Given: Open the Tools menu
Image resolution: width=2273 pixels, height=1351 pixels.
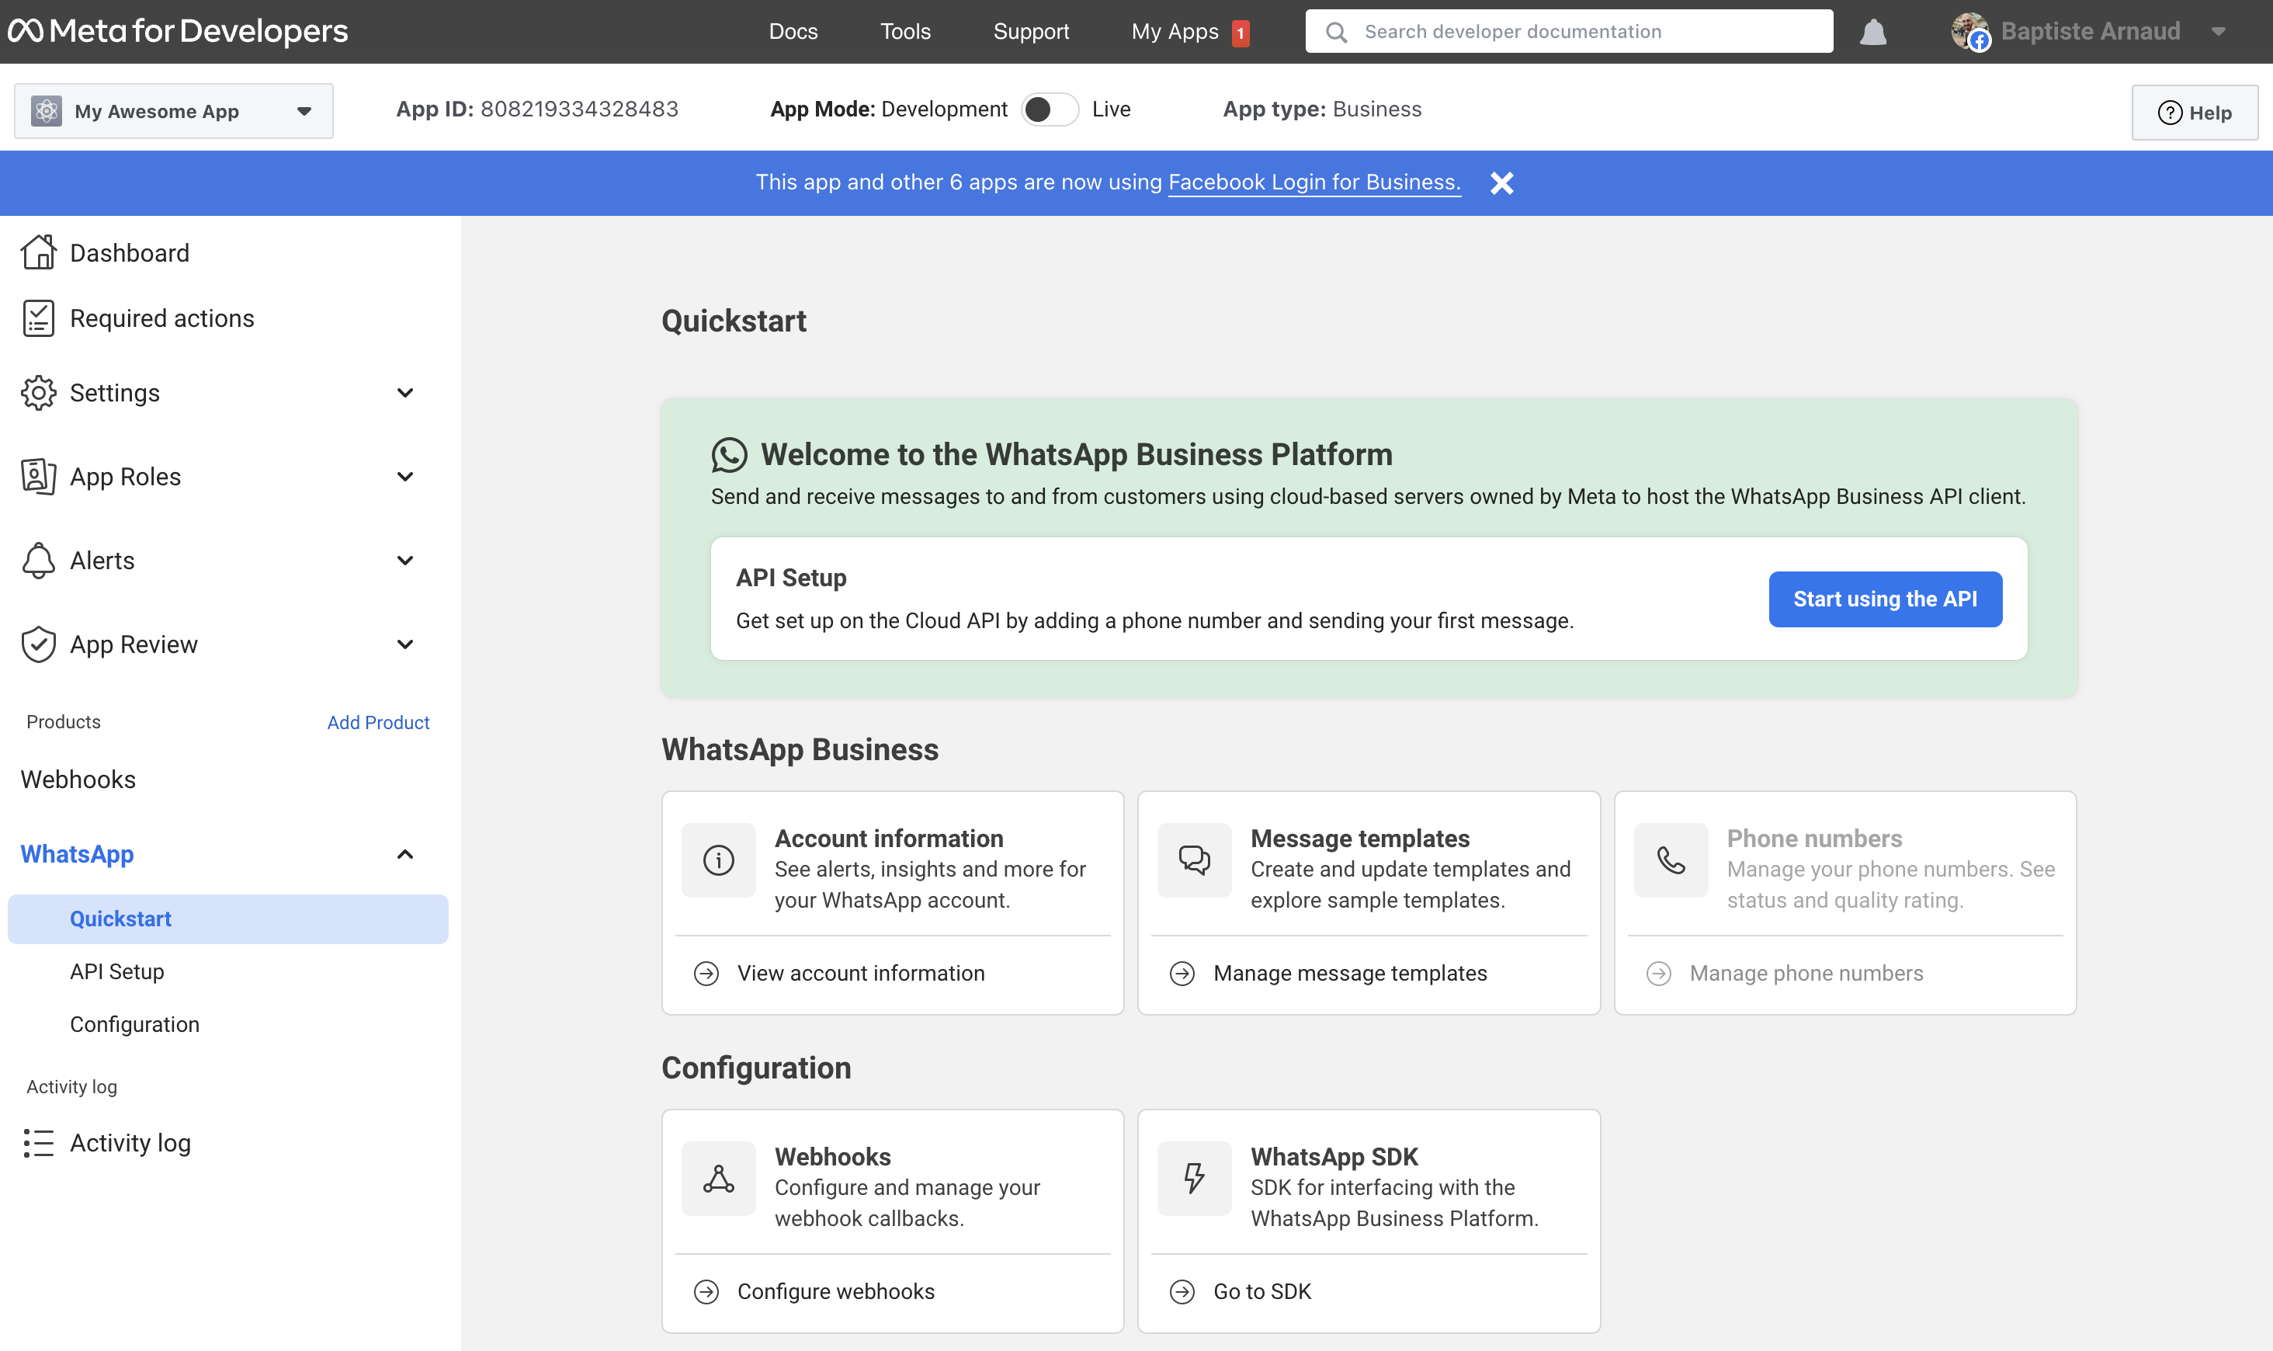Looking at the screenshot, I should [x=904, y=32].
